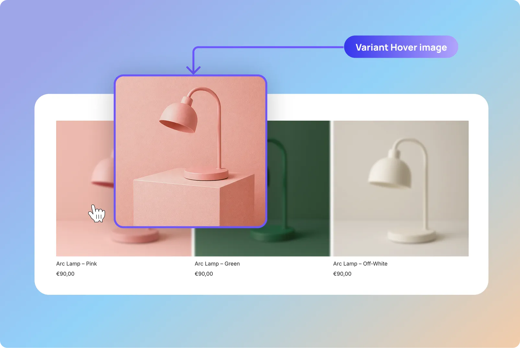Open the Arc Lamp – Green product link

217,264
